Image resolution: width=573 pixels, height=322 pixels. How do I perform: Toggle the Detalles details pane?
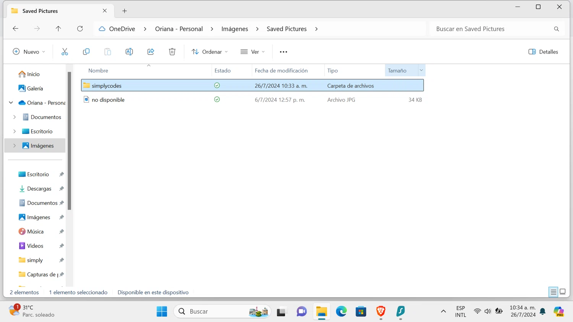[543, 52]
